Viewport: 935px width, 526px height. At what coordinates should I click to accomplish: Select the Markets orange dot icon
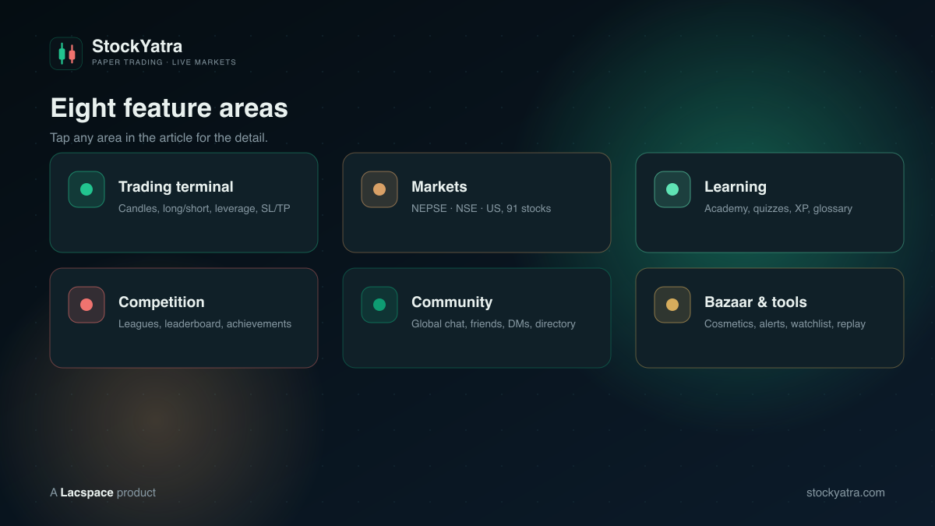tap(379, 189)
